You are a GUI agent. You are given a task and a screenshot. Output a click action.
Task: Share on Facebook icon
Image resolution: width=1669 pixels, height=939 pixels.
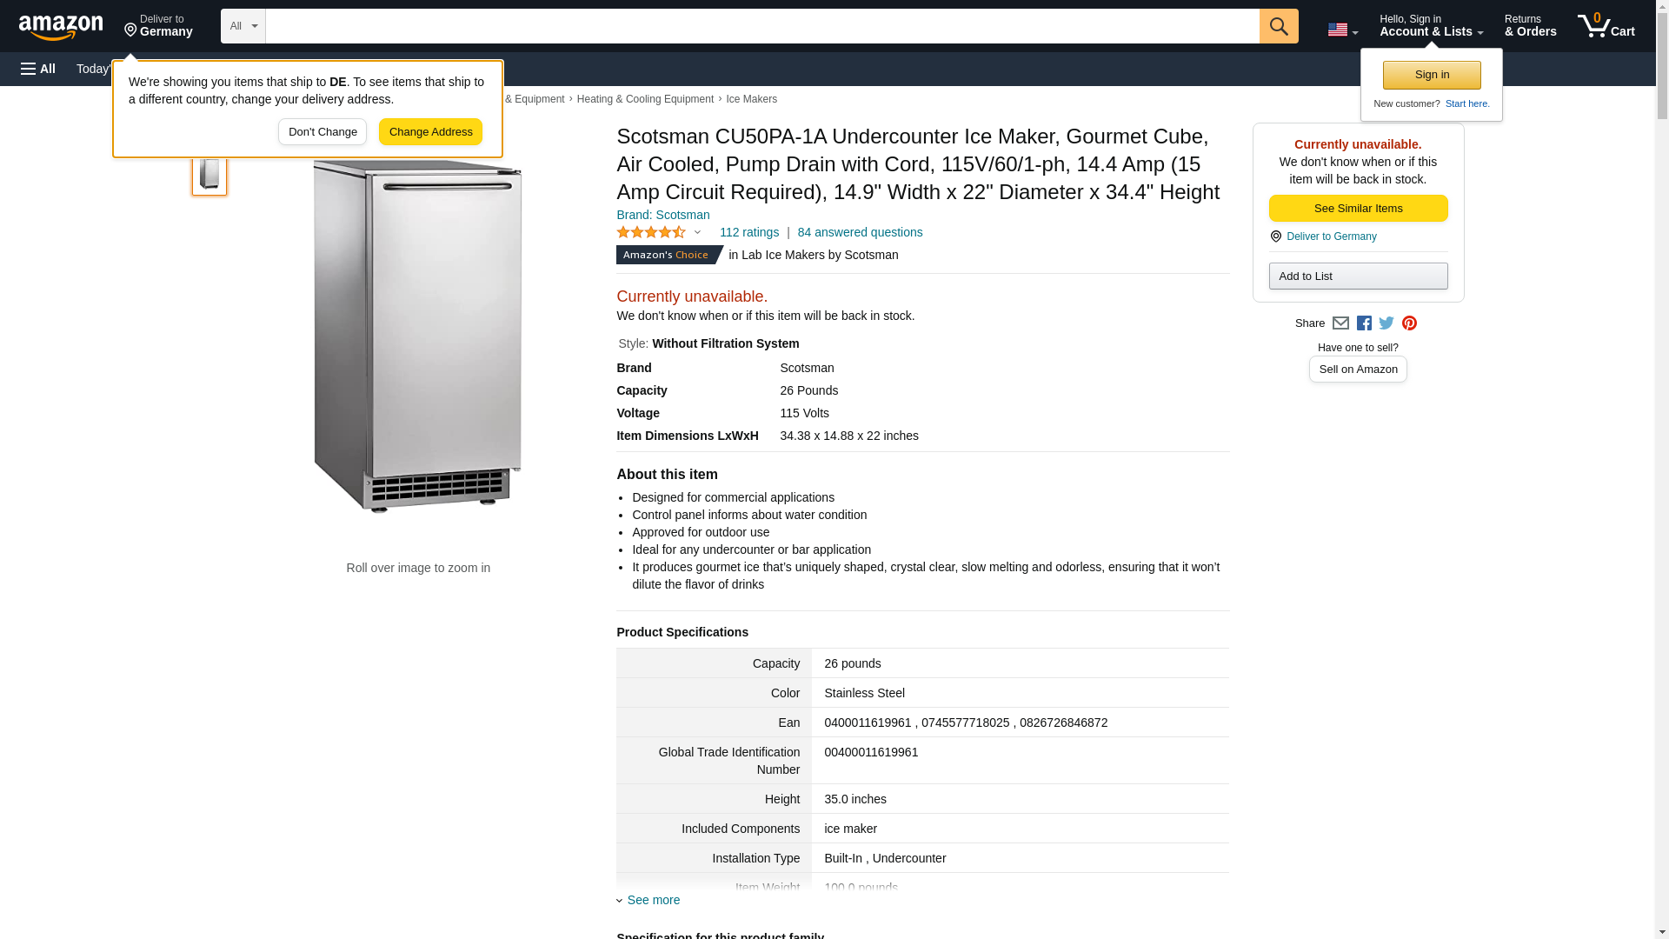pos(1364,323)
